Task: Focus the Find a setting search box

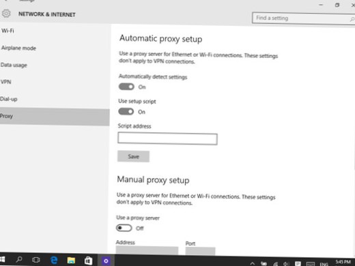Action: [303, 18]
